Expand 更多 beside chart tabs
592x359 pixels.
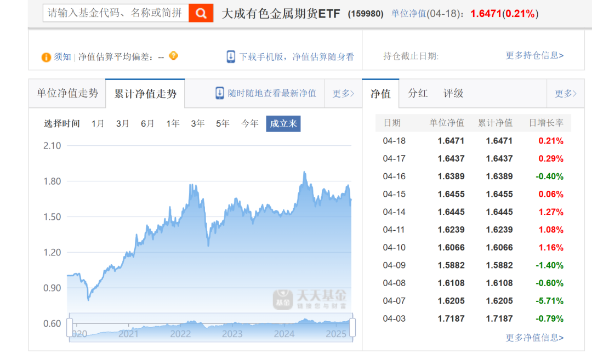point(343,94)
